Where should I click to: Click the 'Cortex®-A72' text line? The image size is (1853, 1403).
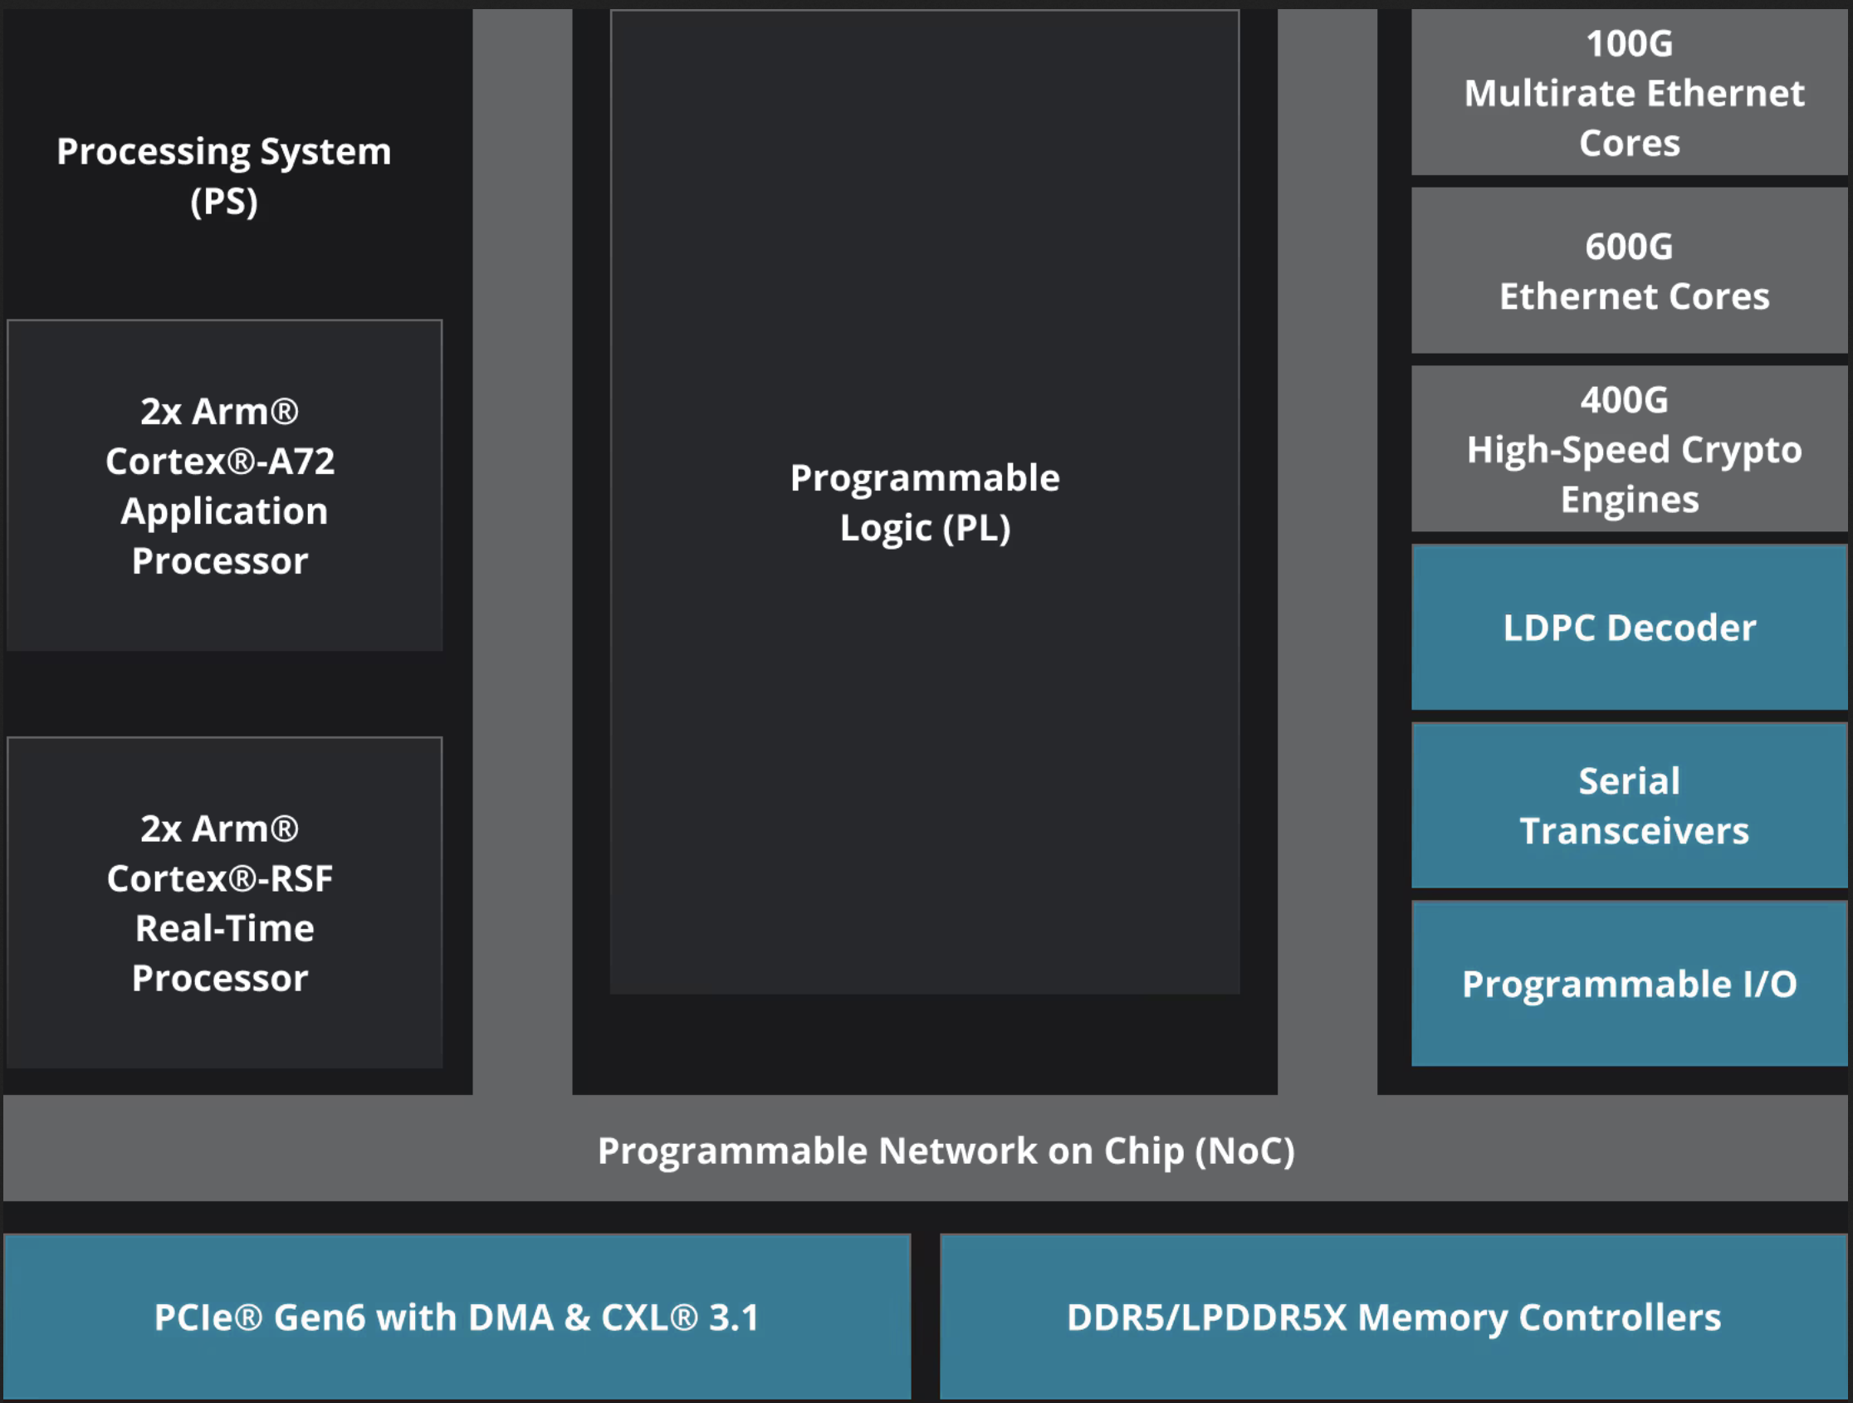pos(220,462)
